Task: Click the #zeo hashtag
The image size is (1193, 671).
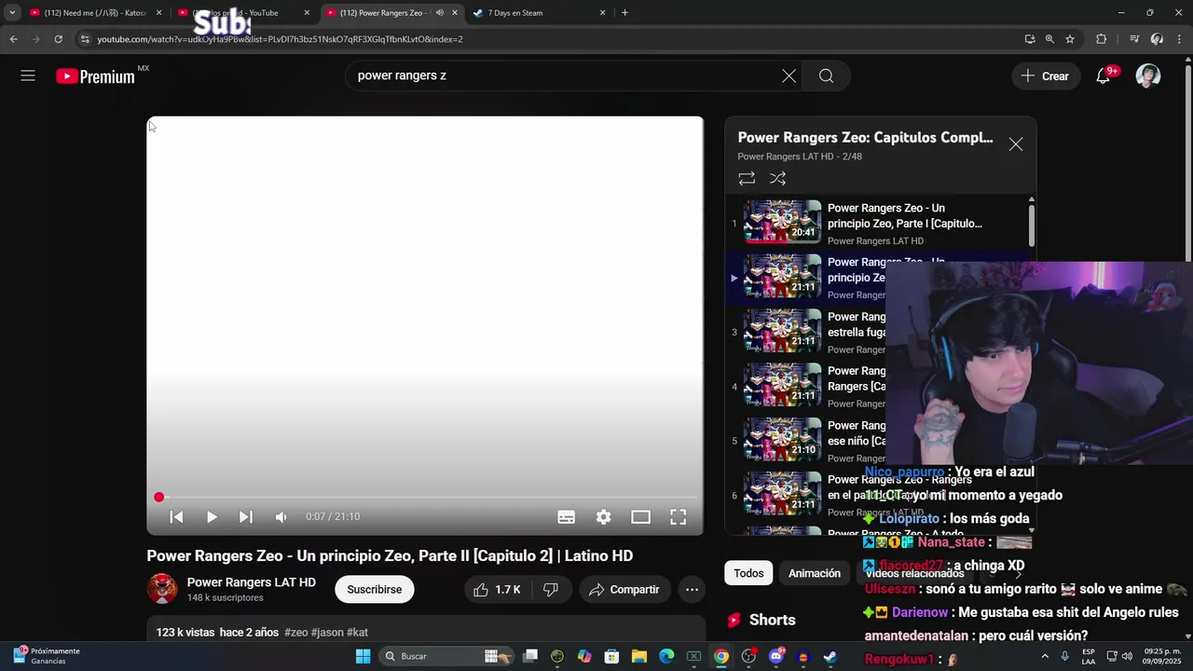Action: pyautogui.click(x=295, y=632)
